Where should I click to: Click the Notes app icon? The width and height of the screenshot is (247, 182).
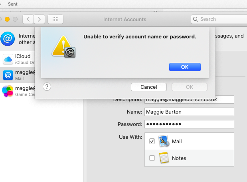click(x=164, y=158)
